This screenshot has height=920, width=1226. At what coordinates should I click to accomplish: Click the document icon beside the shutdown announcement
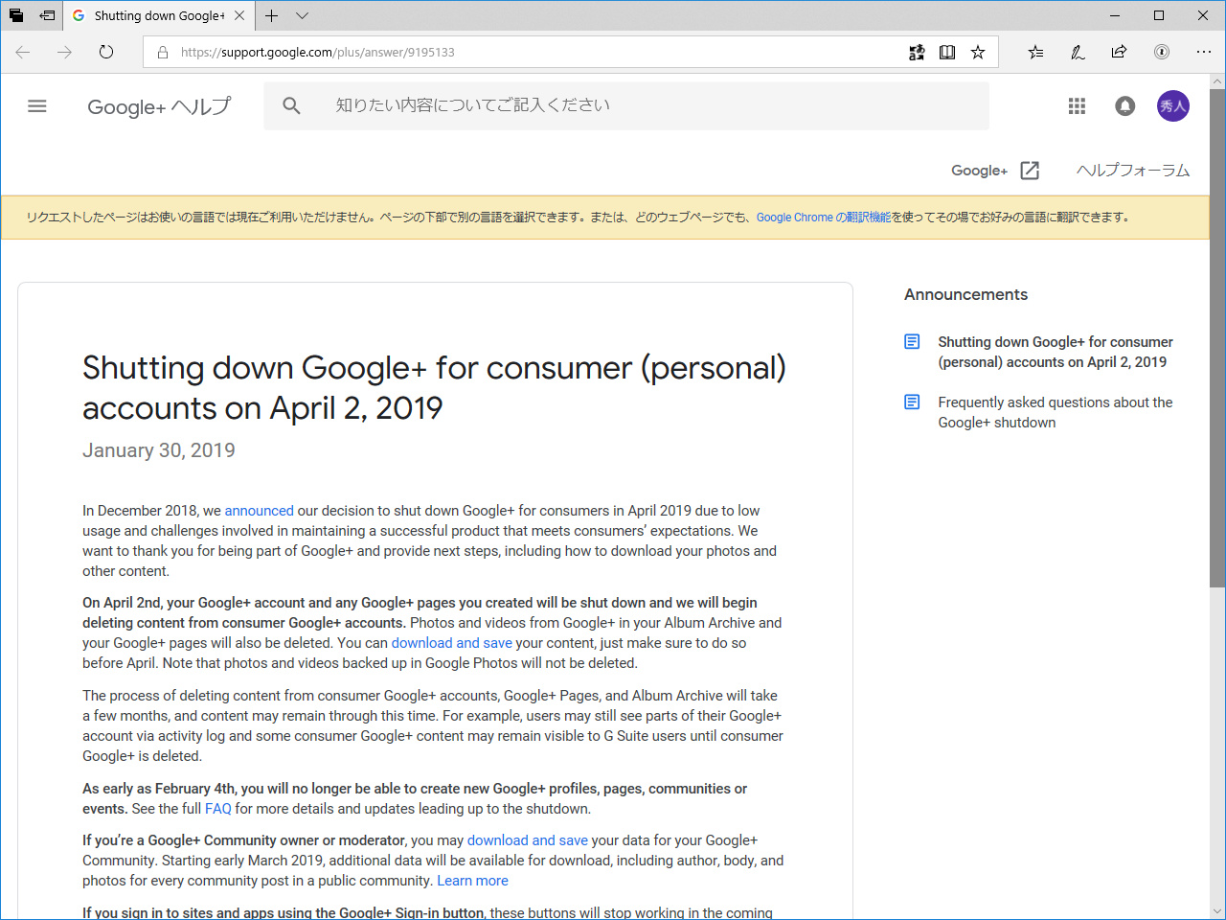[x=911, y=341]
